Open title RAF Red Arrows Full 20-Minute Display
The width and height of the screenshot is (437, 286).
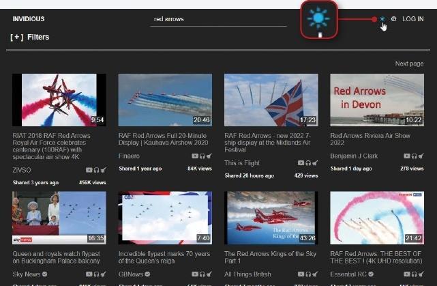(x=164, y=139)
